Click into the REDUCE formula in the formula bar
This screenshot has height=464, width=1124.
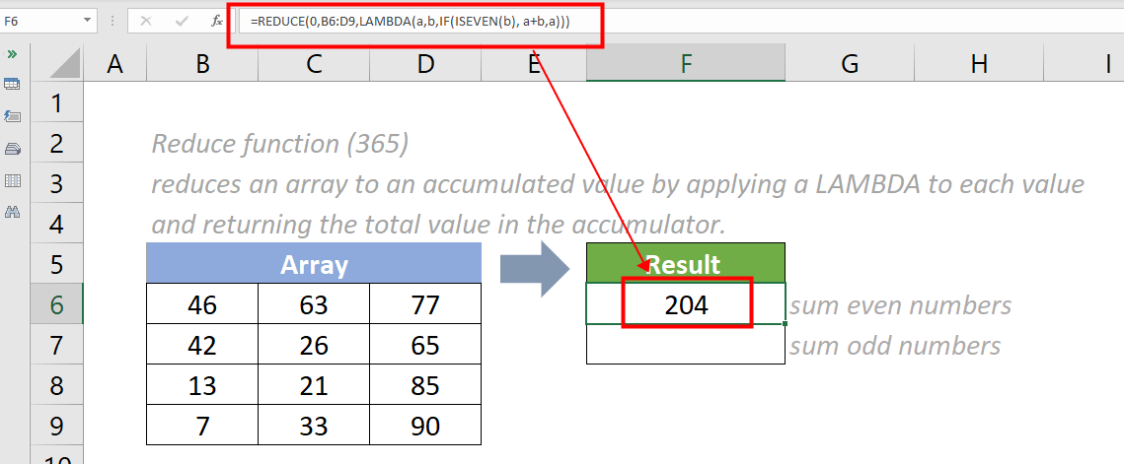pyautogui.click(x=414, y=22)
